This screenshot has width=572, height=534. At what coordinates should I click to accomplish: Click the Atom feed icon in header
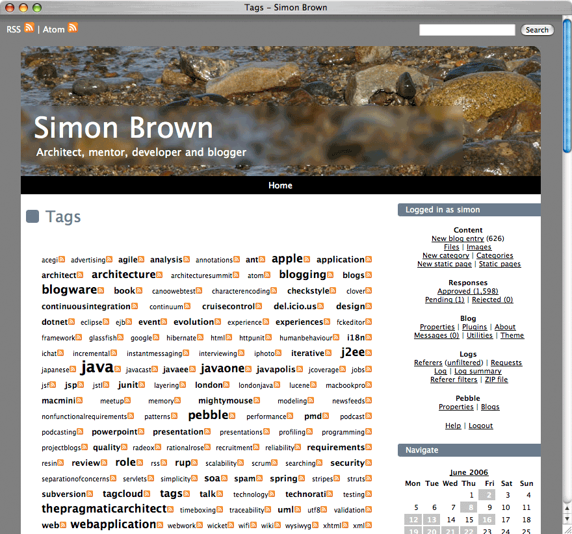pyautogui.click(x=73, y=27)
